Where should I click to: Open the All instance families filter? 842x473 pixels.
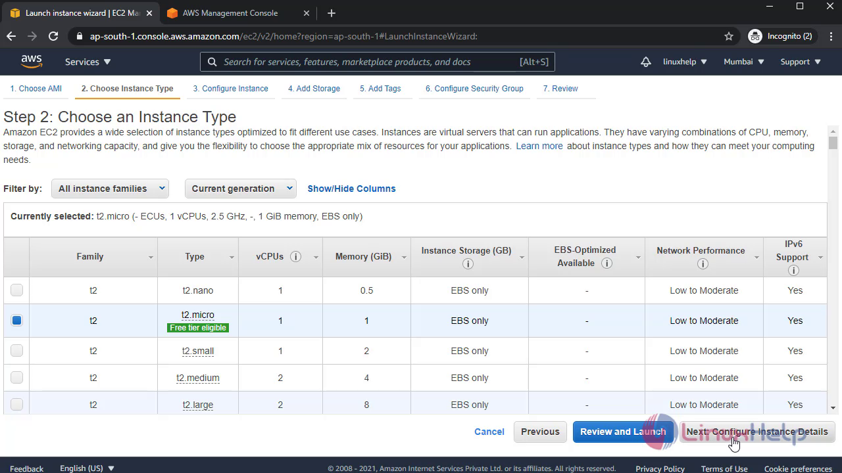point(110,189)
